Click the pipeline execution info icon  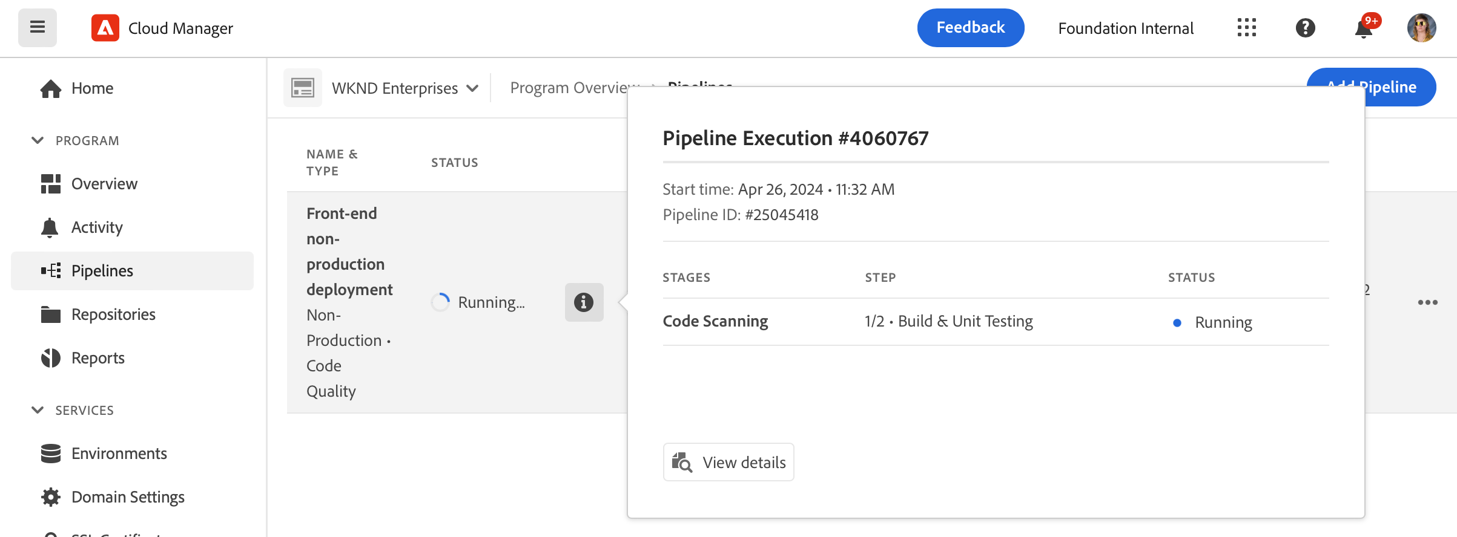[x=584, y=302]
